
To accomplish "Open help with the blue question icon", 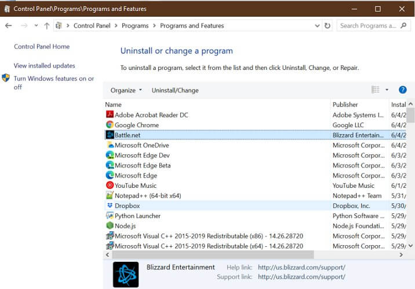I will [x=402, y=90].
